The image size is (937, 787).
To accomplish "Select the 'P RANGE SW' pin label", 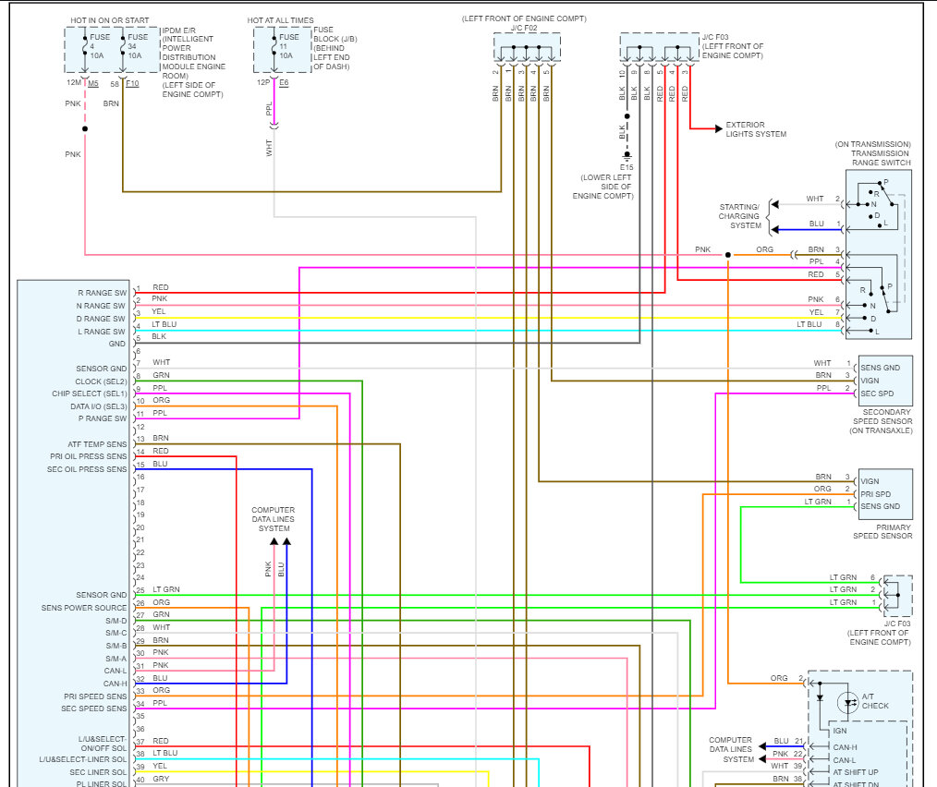I will [103, 418].
